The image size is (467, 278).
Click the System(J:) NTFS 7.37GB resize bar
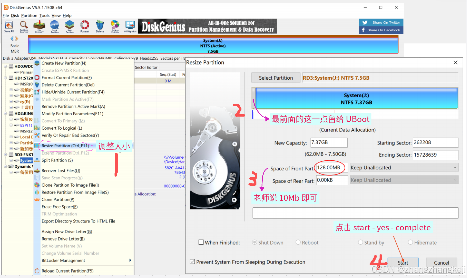click(357, 99)
